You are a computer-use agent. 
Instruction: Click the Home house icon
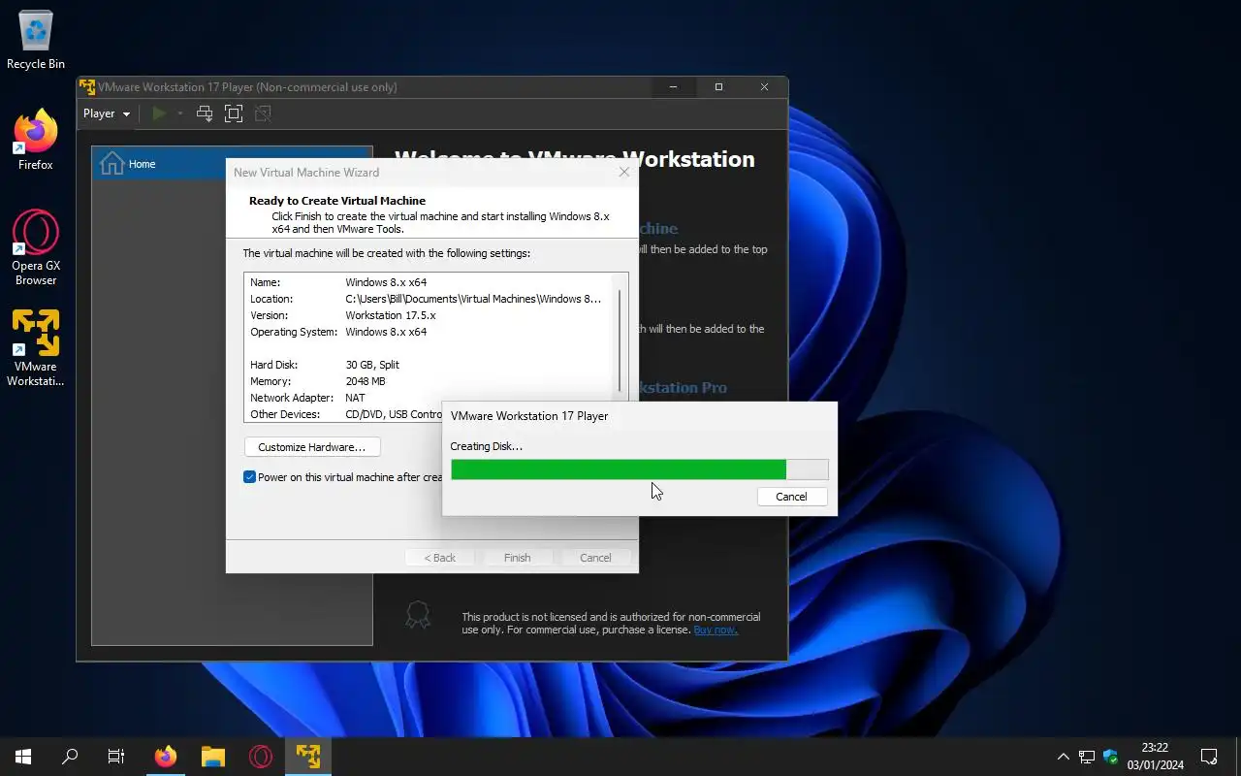click(x=111, y=163)
